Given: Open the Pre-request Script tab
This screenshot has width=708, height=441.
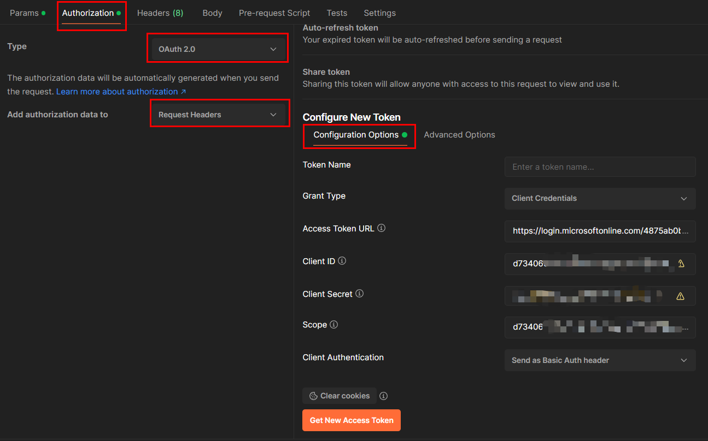Looking at the screenshot, I should point(274,13).
